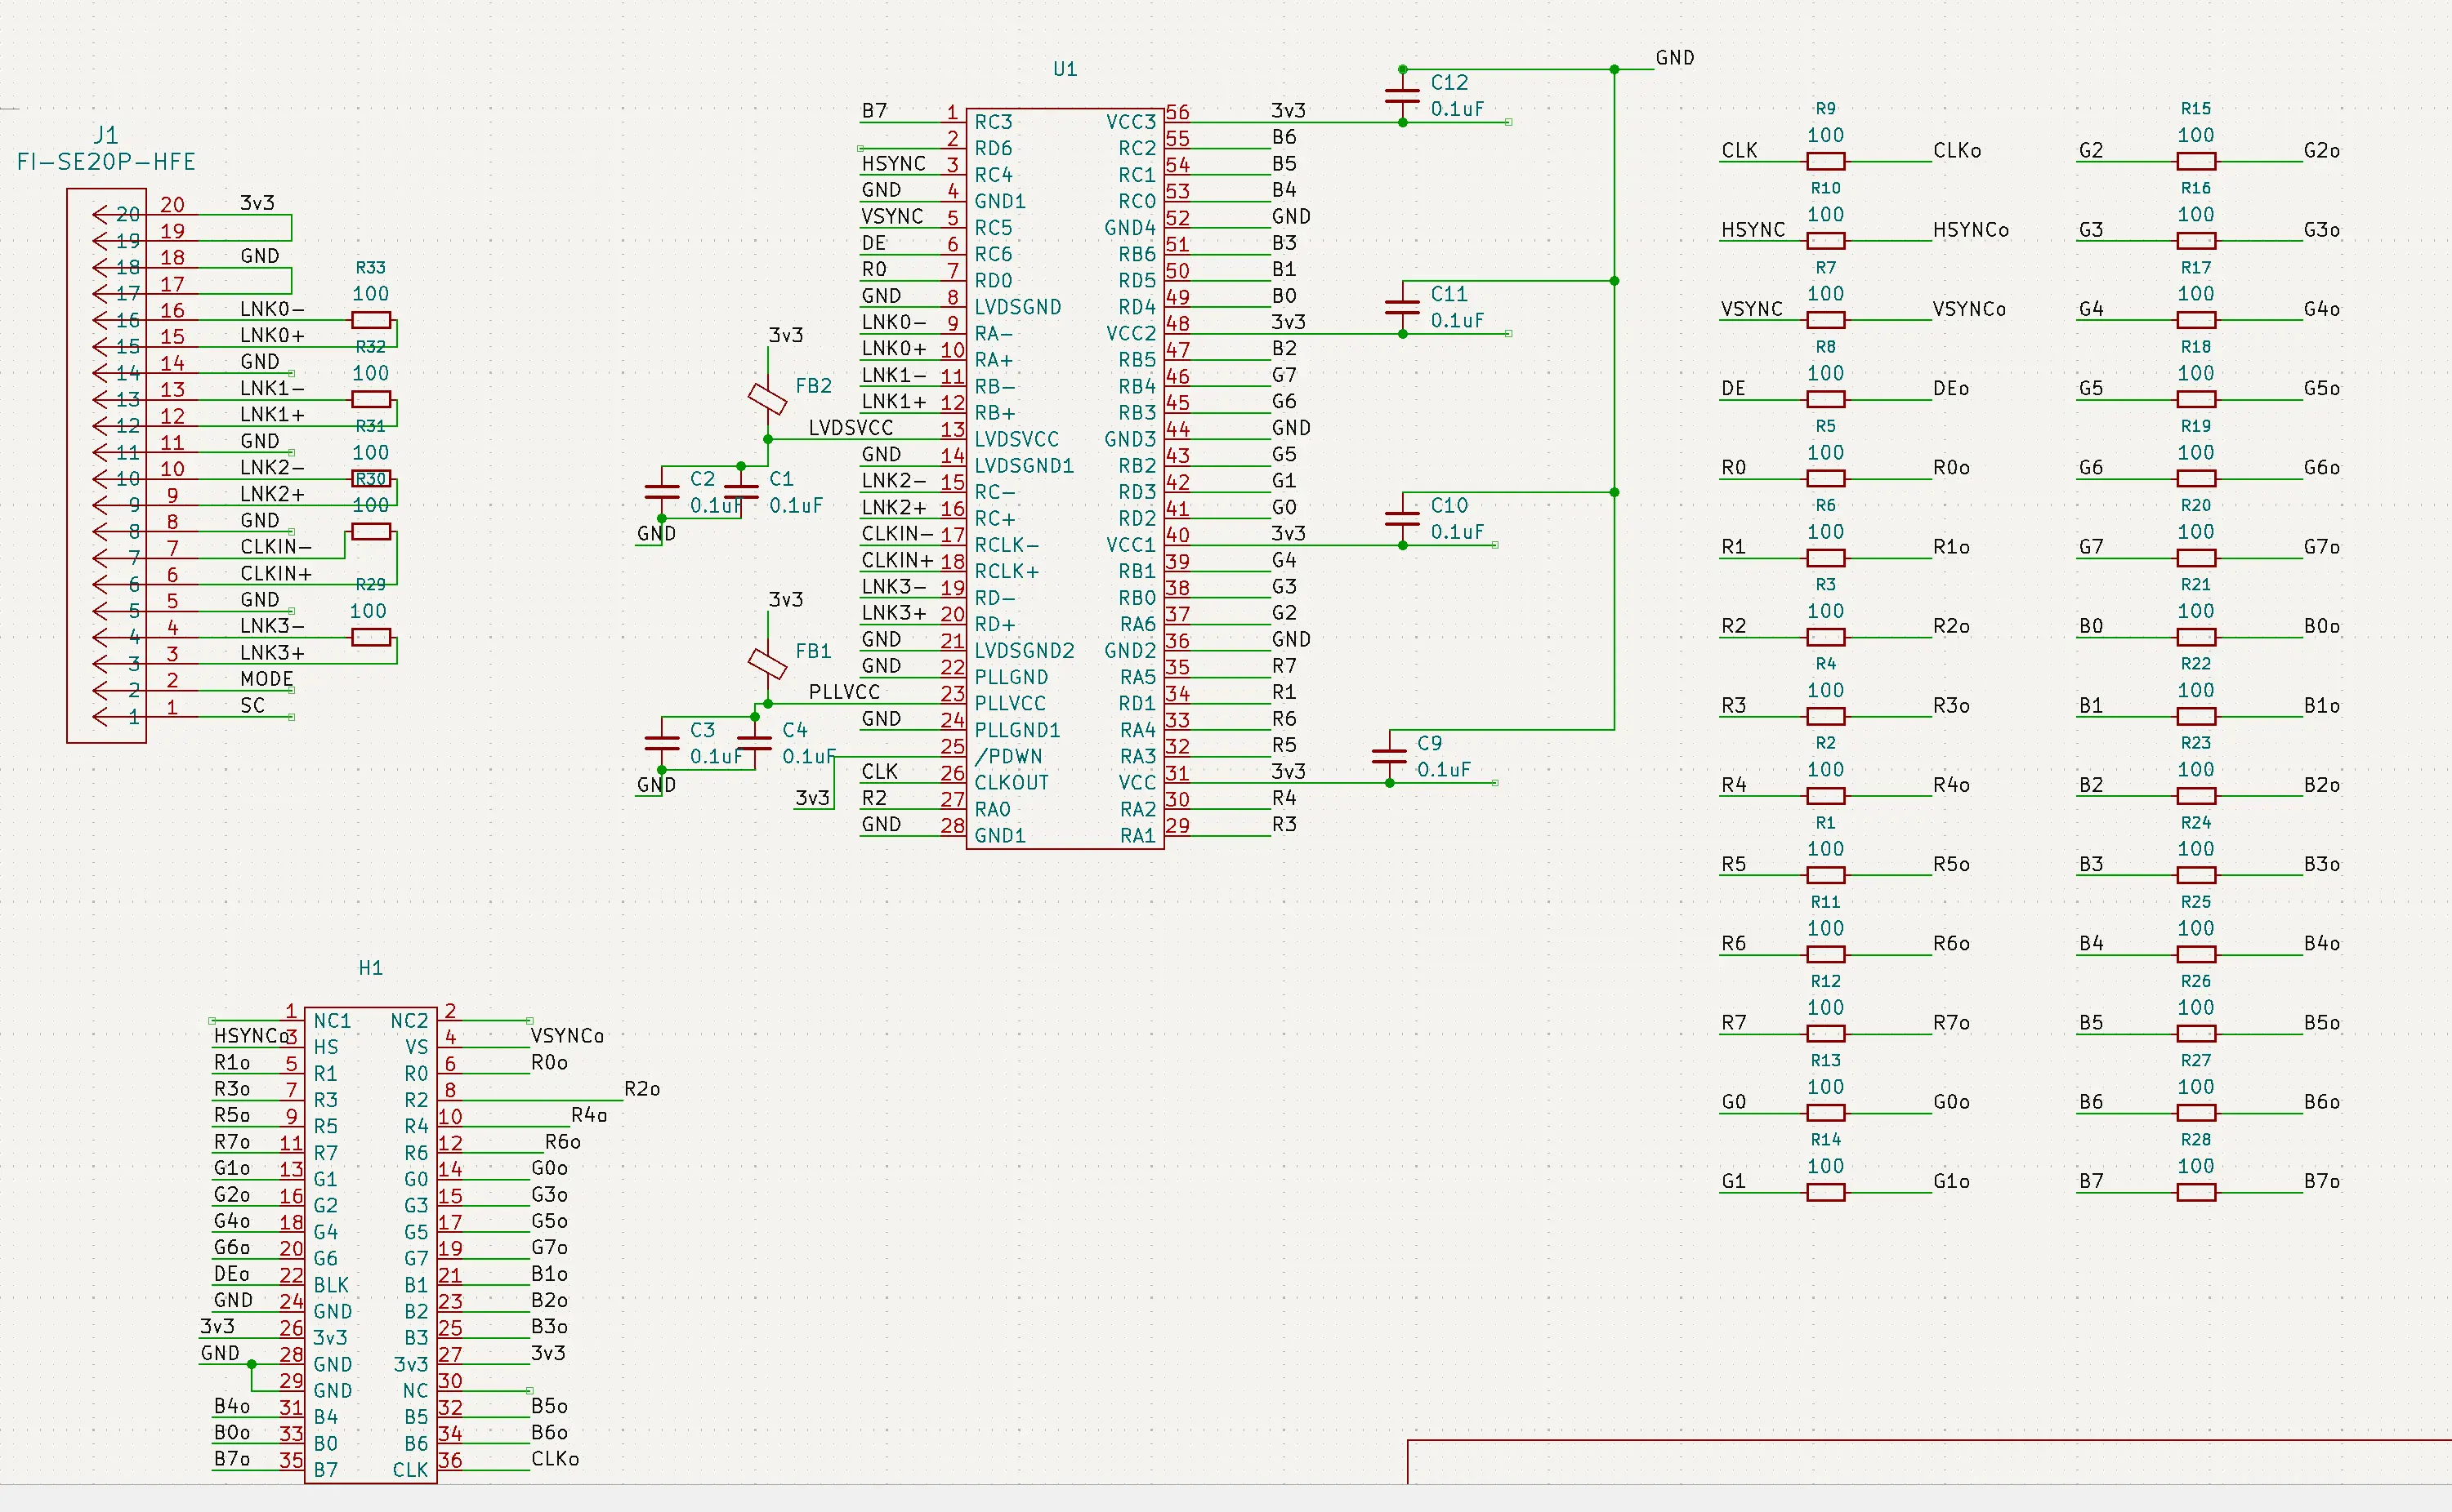Select resistor R9 symbol on CLK line
This screenshot has width=2452, height=1512.
pos(1825,161)
